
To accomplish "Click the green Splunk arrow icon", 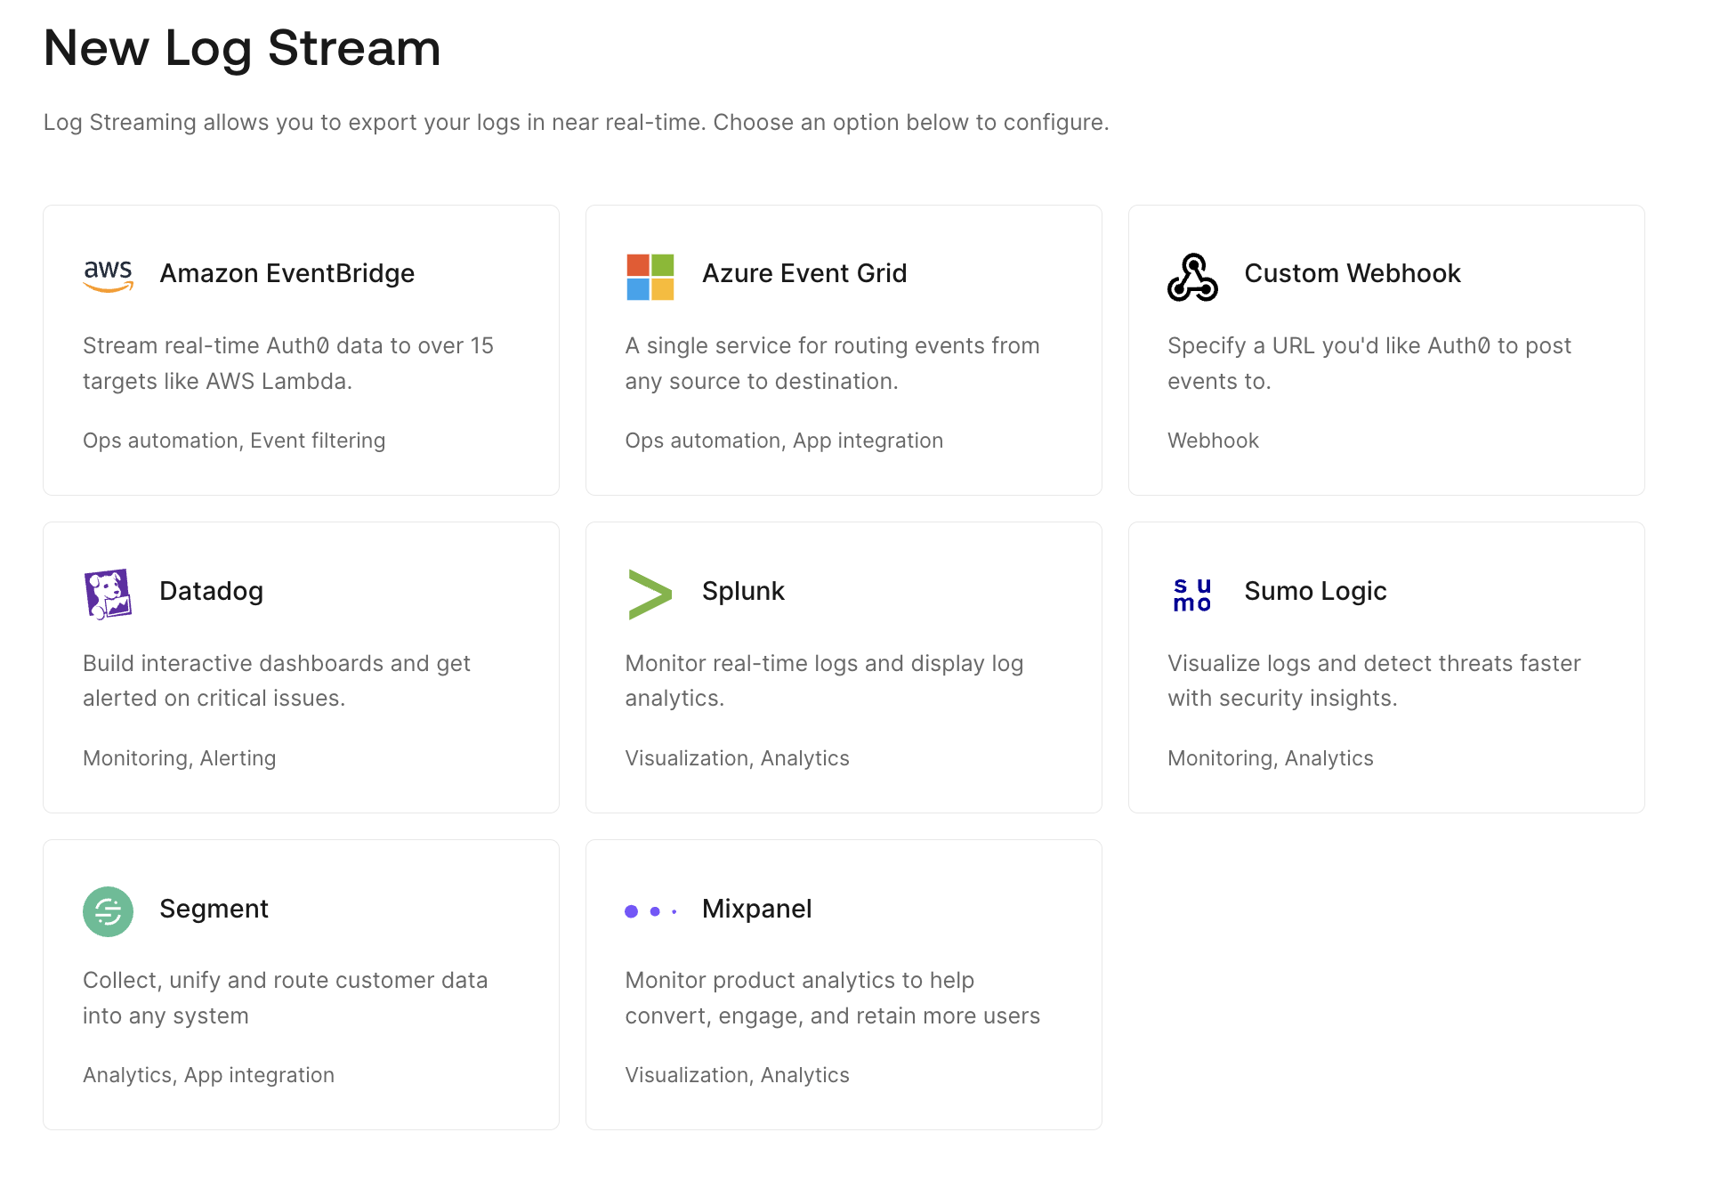I will [650, 592].
